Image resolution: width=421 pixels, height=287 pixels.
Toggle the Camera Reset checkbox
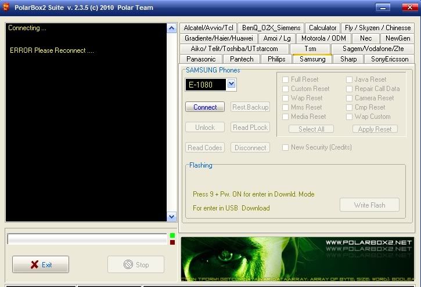click(x=349, y=98)
